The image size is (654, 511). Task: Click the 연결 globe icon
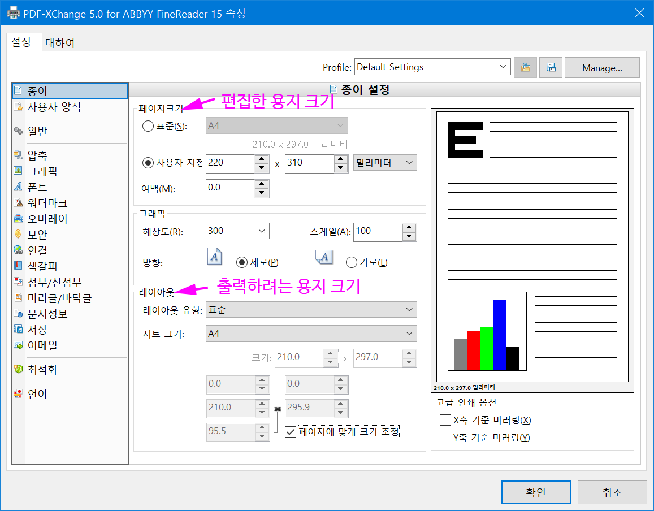pyautogui.click(x=18, y=250)
